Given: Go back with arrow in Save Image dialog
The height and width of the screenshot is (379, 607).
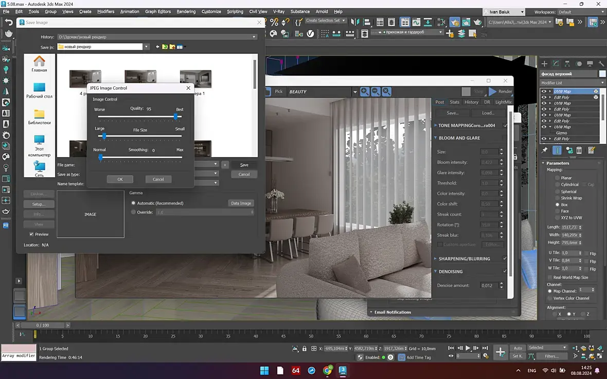Looking at the screenshot, I should click(x=157, y=47).
